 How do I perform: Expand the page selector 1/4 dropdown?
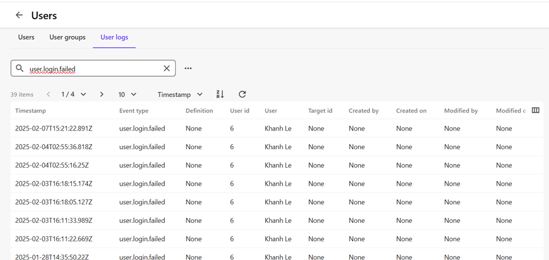74,95
